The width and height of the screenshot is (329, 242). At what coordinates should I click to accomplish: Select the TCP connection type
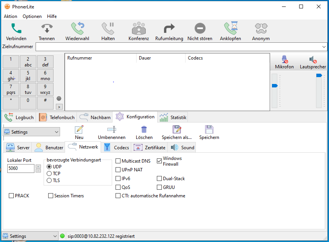pyautogui.click(x=49, y=174)
